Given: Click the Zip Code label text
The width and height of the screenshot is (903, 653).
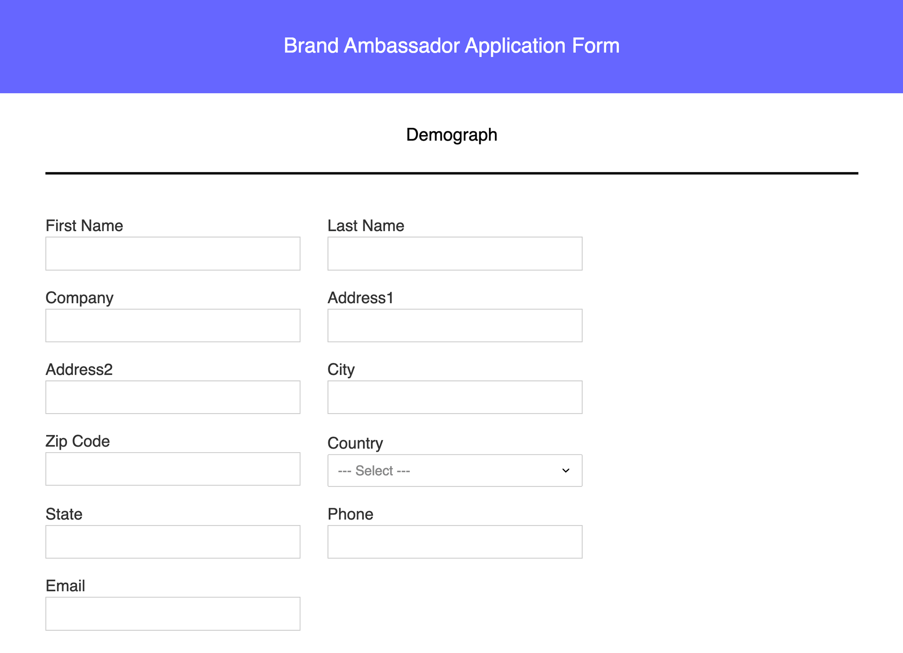Looking at the screenshot, I should click(x=77, y=441).
